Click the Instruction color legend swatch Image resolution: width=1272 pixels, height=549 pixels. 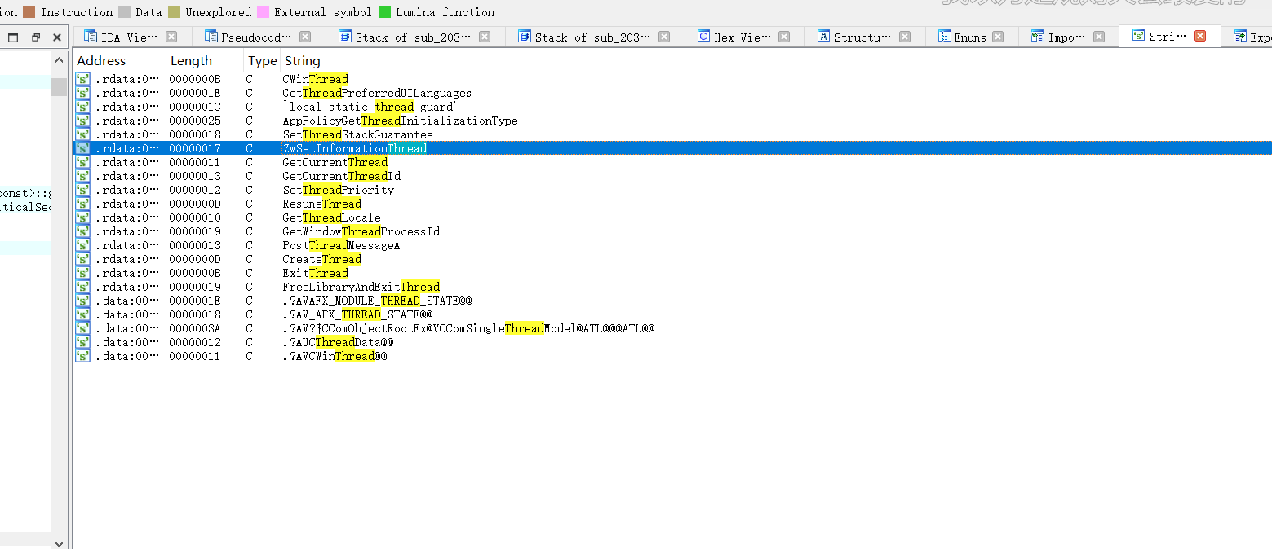29,12
